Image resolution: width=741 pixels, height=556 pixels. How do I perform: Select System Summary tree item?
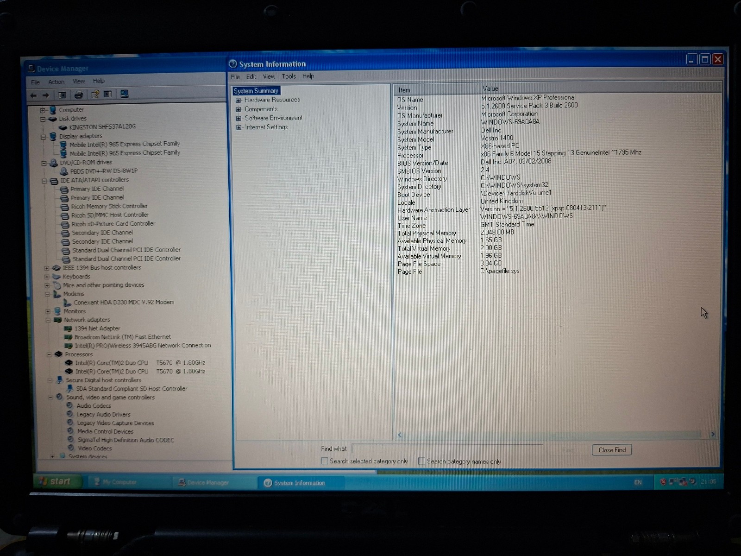pyautogui.click(x=256, y=91)
